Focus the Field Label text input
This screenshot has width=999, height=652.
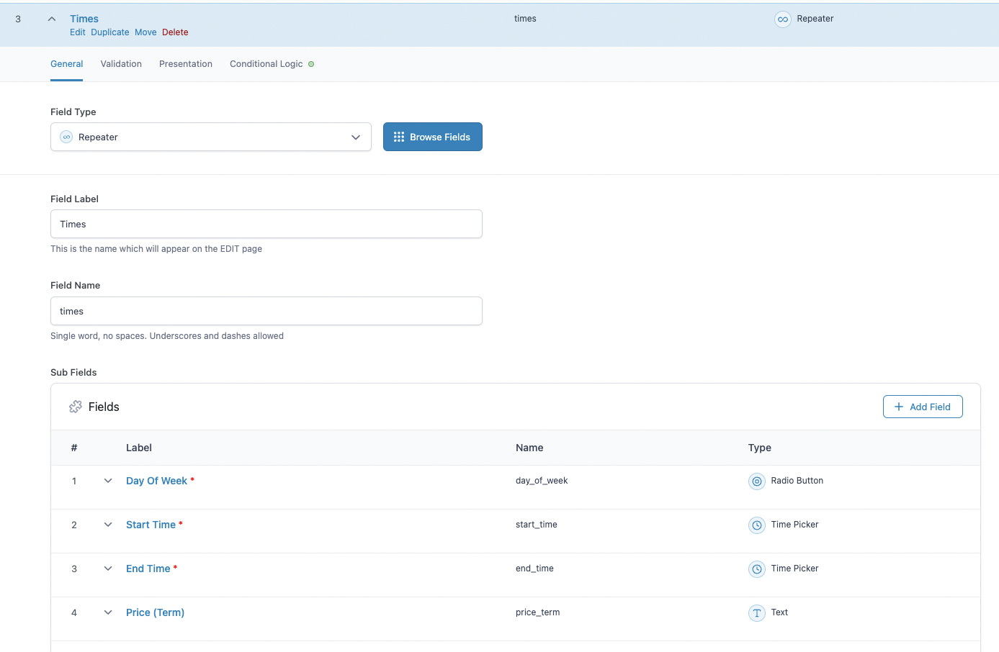[266, 225]
